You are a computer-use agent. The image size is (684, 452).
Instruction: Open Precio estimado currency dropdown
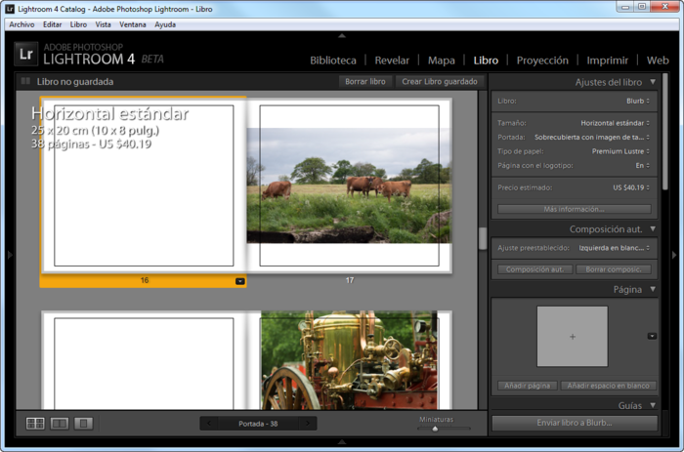pyautogui.click(x=631, y=187)
